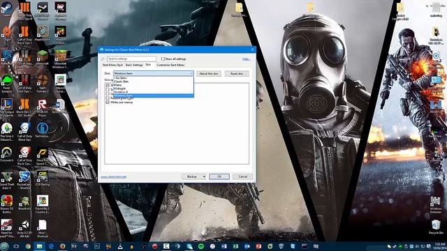
Task: Choose highlighted Windows Aero skin option
Action: click(x=154, y=96)
